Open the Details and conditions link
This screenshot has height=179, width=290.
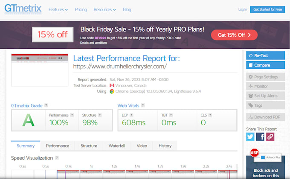click(x=93, y=43)
